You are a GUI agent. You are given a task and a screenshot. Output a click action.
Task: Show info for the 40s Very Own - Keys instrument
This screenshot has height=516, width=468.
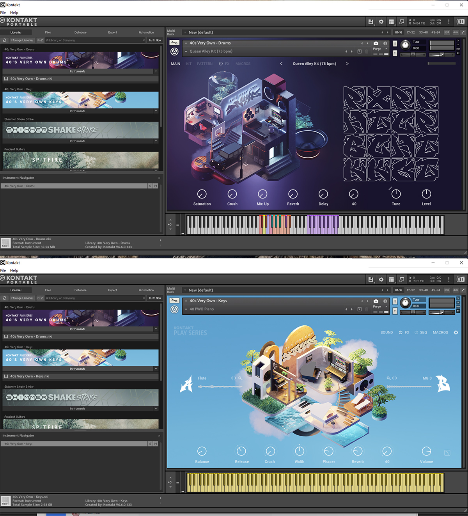pos(385,301)
